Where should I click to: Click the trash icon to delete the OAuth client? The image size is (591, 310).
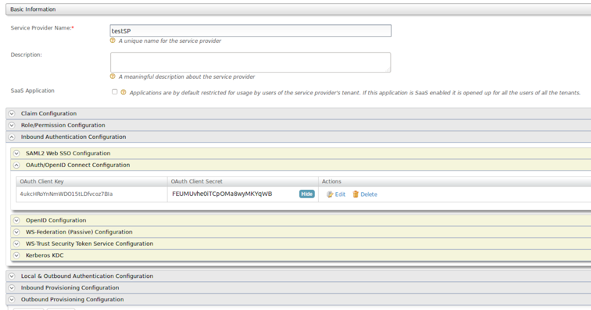point(356,194)
